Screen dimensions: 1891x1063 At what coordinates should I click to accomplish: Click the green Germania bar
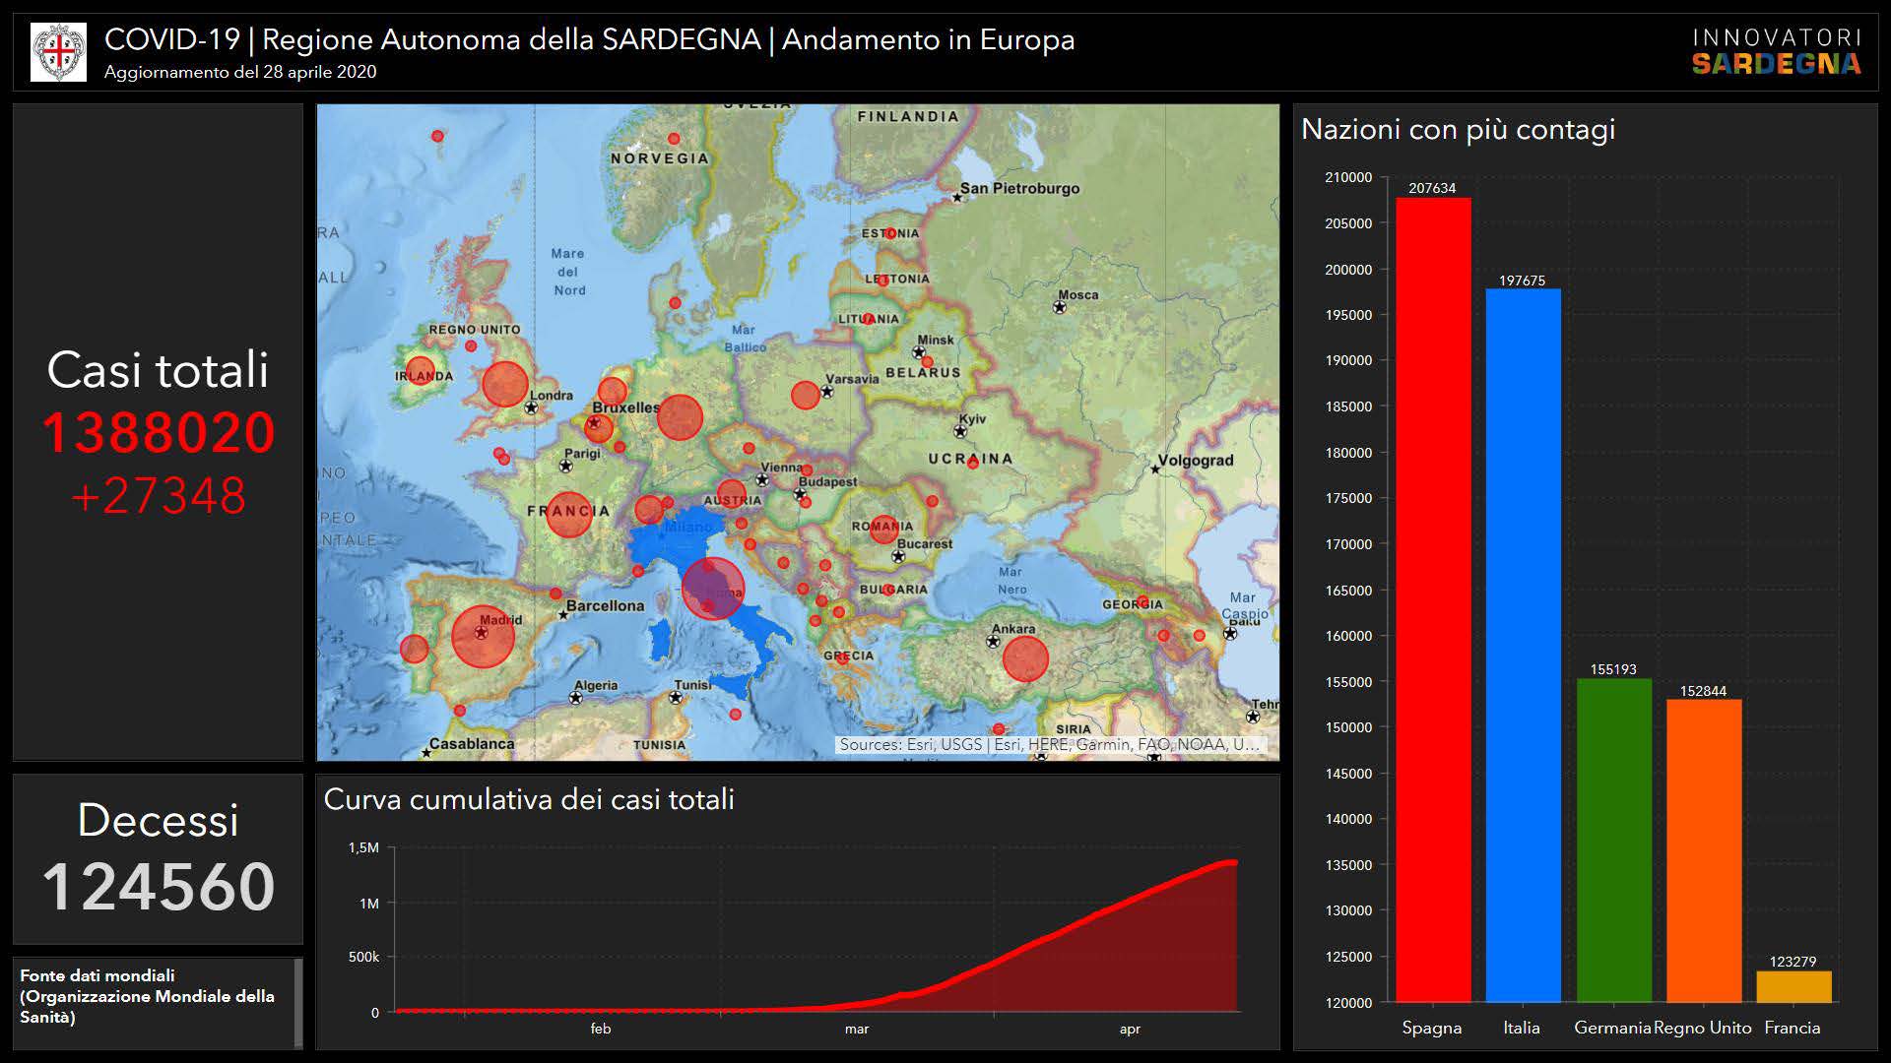pos(1613,840)
